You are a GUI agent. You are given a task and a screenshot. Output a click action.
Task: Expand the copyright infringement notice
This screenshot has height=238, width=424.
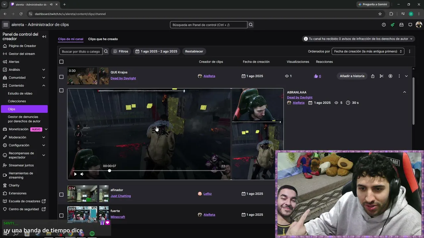[411, 39]
